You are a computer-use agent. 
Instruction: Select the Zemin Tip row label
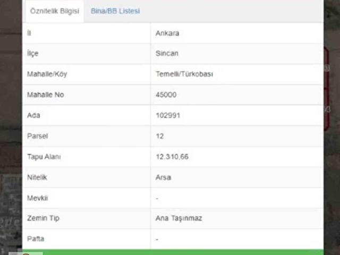click(x=42, y=218)
